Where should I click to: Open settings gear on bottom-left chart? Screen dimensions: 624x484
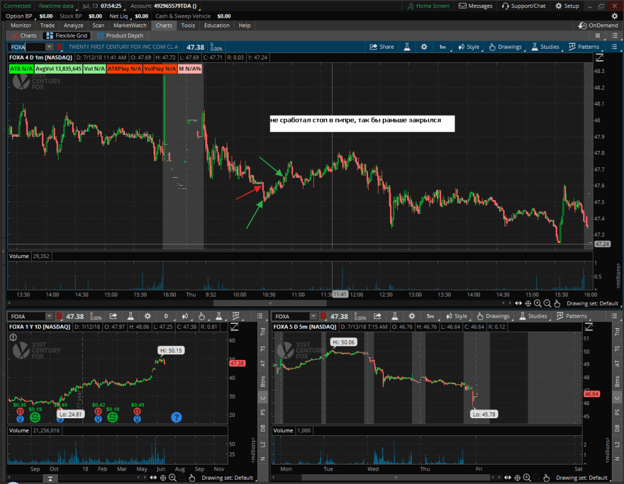click(147, 317)
